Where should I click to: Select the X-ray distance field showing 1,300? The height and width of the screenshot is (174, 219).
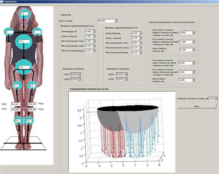pos(187,42)
